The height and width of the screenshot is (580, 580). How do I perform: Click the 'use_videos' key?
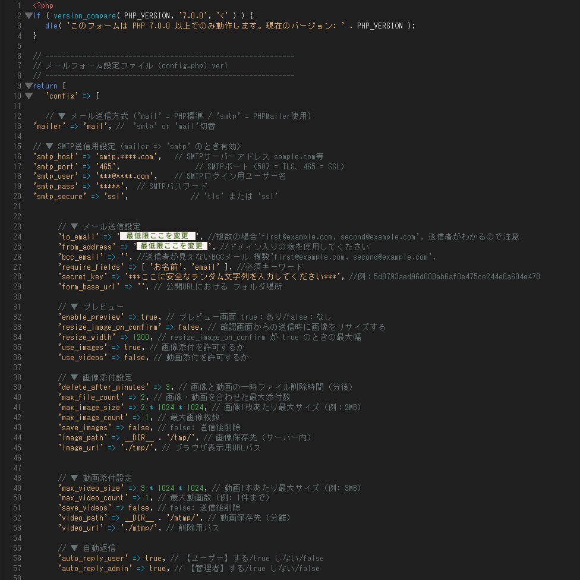pyautogui.click(x=83, y=357)
